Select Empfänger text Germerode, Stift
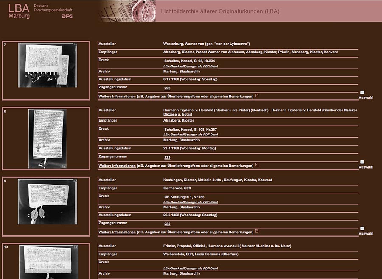 point(177,188)
